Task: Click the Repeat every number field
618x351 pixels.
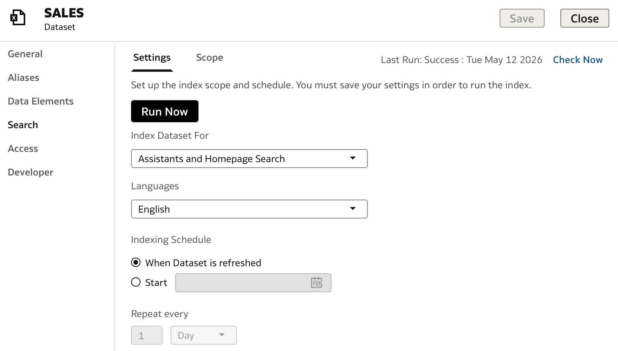Action: 147,335
